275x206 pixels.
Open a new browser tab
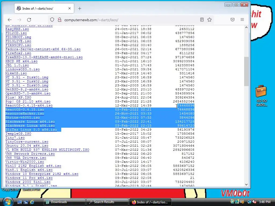tap(79, 8)
